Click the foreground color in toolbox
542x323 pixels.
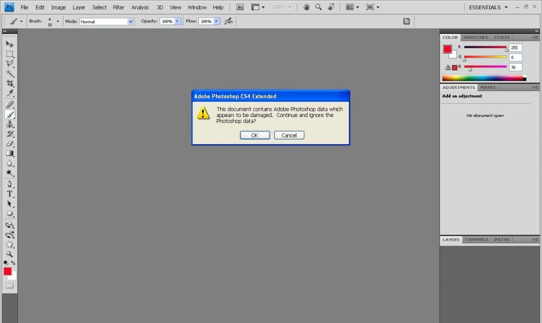click(x=7, y=271)
